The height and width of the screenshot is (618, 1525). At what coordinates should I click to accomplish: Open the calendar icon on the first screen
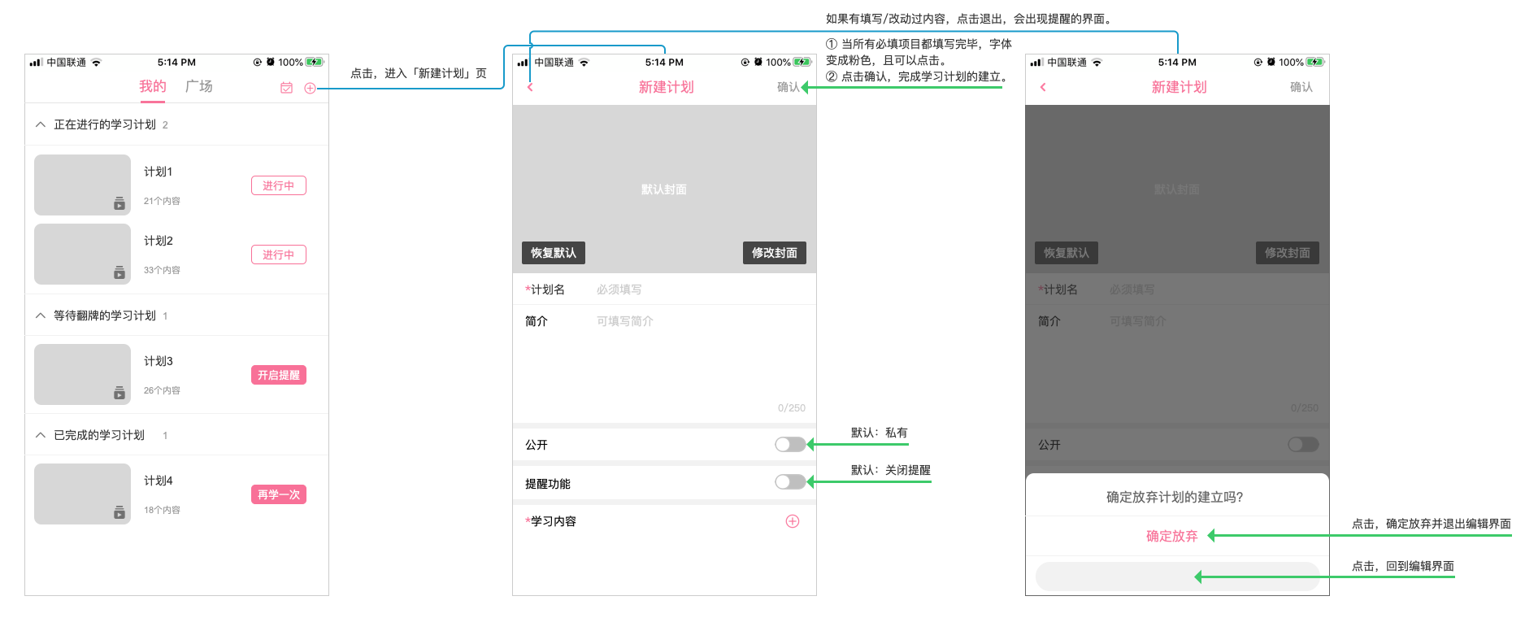click(x=286, y=88)
